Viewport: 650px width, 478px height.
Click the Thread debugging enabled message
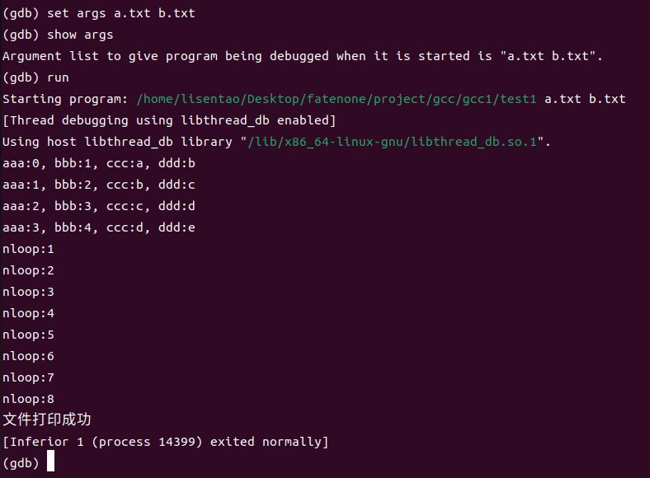point(169,120)
